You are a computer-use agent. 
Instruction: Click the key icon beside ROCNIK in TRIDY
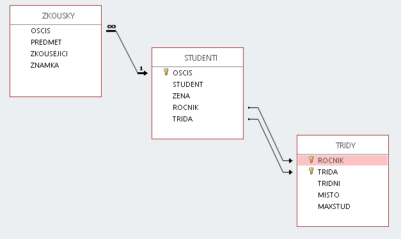tap(311, 160)
